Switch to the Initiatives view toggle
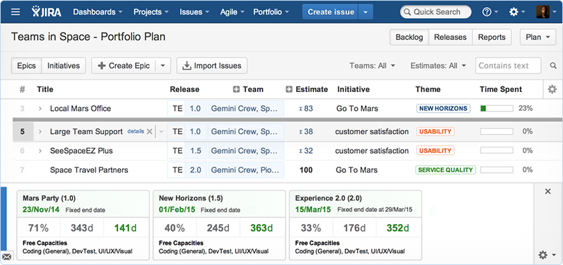563x265 pixels. (x=64, y=66)
